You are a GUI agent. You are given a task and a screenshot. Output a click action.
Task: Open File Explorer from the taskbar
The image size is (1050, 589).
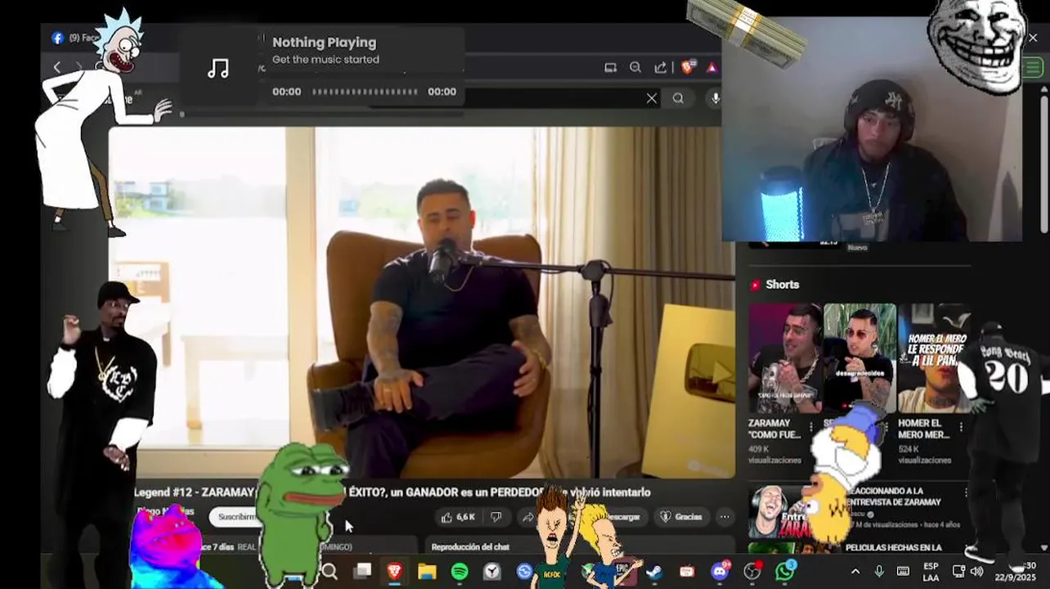click(427, 571)
